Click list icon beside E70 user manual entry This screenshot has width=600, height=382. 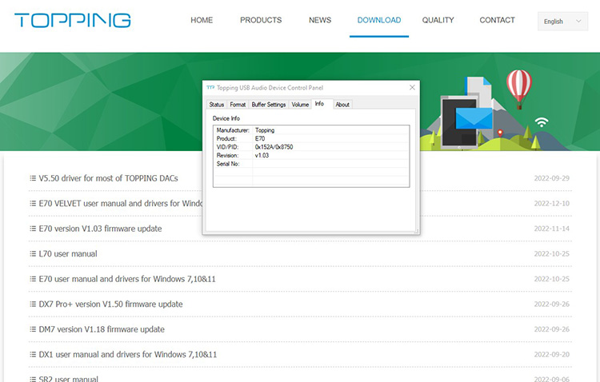pyautogui.click(x=33, y=279)
